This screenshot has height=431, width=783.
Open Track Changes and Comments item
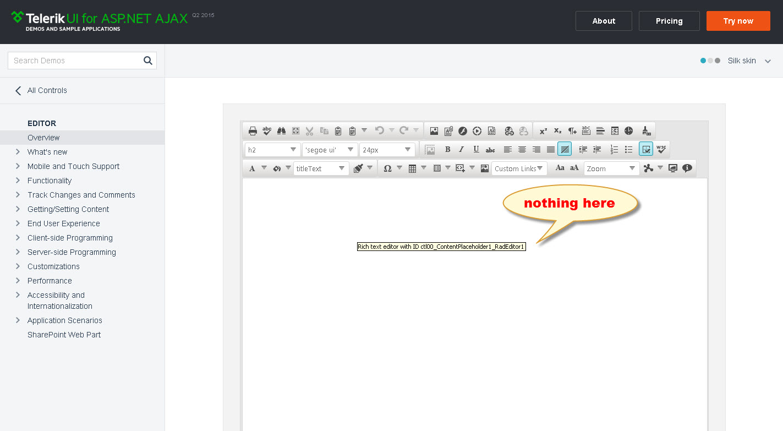(x=81, y=195)
